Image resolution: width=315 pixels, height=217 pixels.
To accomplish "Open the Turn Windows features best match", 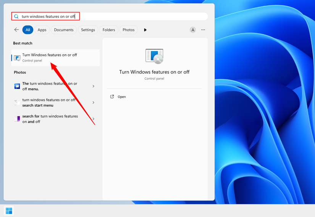I will click(55, 58).
